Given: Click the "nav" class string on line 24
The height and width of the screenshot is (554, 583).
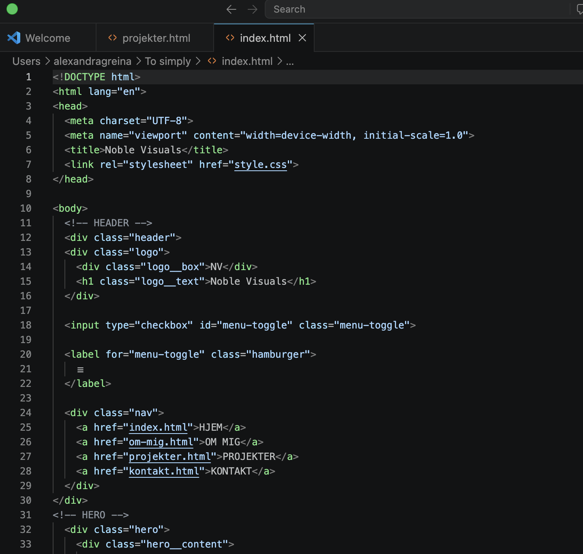Looking at the screenshot, I should pyautogui.click(x=144, y=413).
